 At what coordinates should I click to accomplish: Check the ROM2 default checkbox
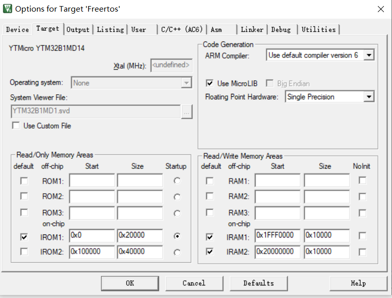tap(24, 196)
